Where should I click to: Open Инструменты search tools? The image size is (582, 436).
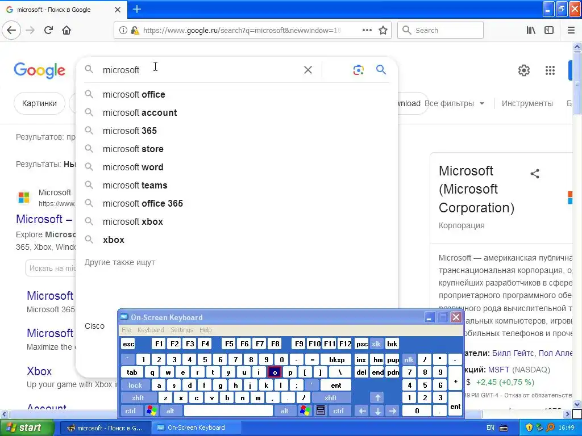point(527,103)
